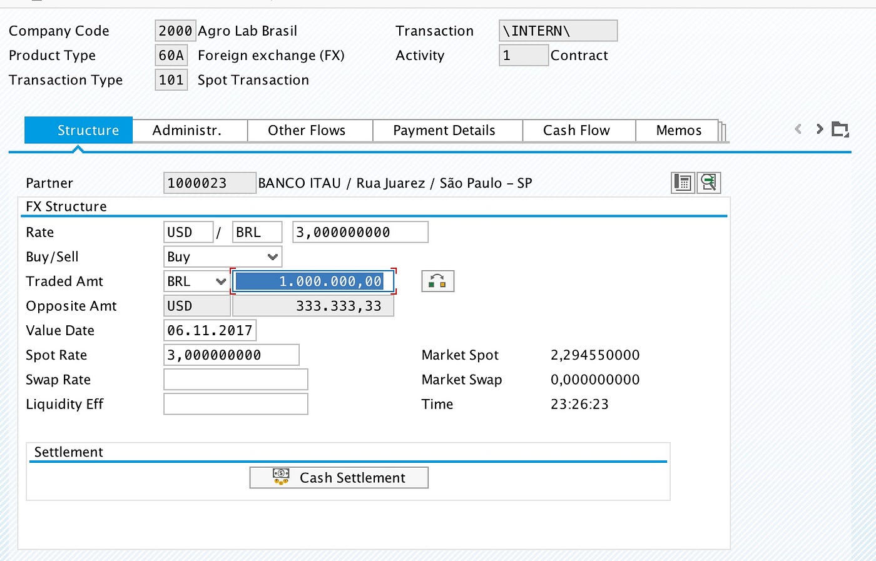The image size is (876, 561).
Task: Click the Product Type field 60A
Action: 171,55
